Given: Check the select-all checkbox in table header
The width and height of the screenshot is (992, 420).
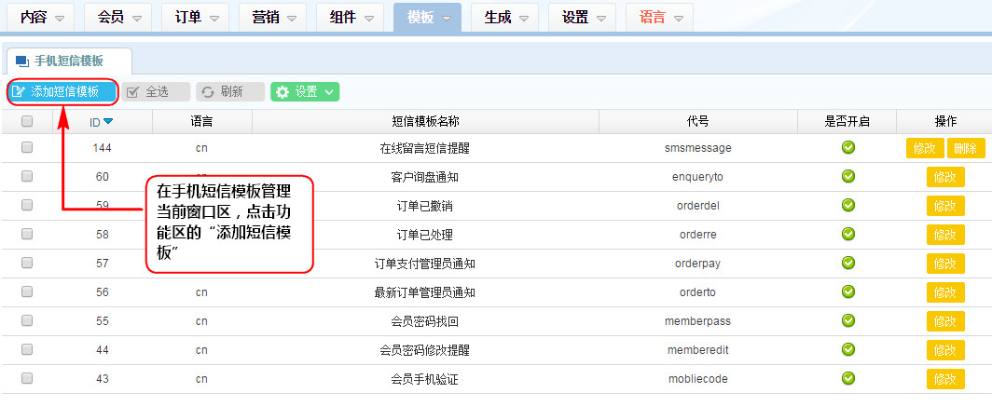Looking at the screenshot, I should coord(27,121).
